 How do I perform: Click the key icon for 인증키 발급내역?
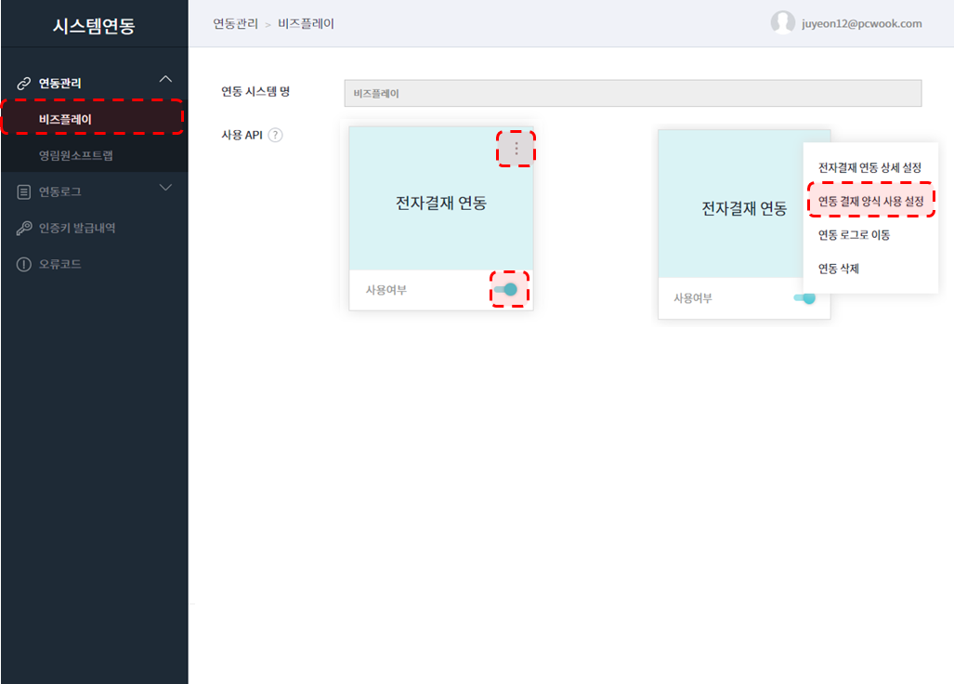(24, 229)
